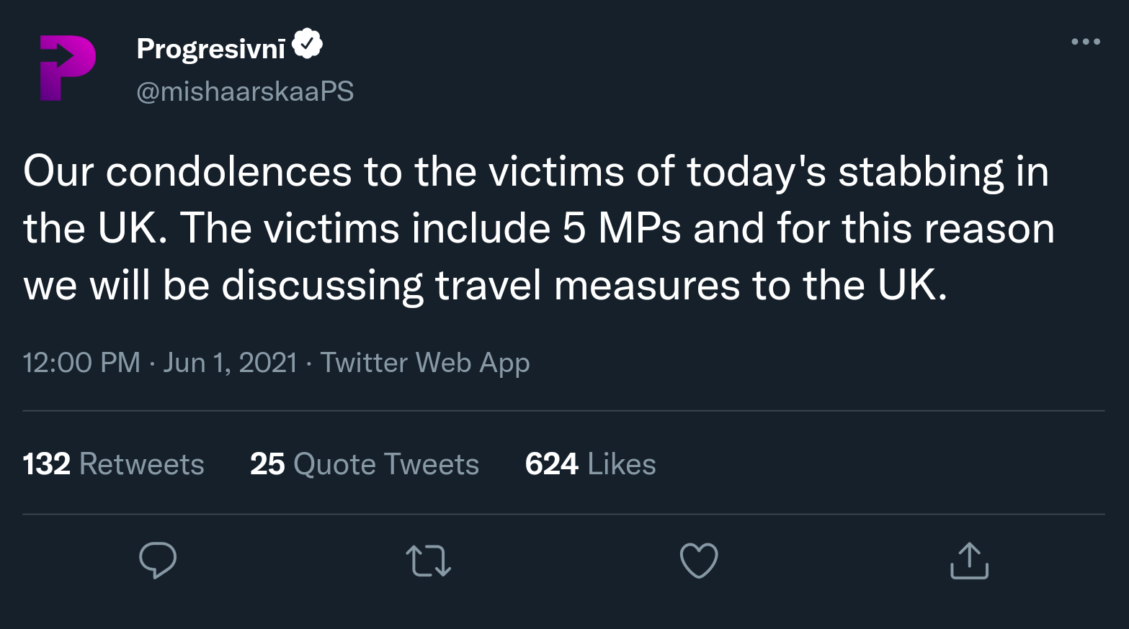This screenshot has height=629, width=1129.
Task: Click the Jun 1, 2021 date
Action: click(x=230, y=363)
